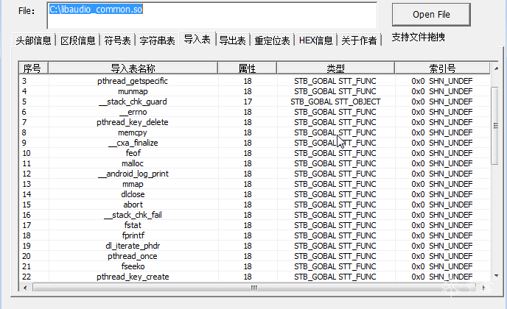Viewport: 507px width, 309px height.
Task: Open the 符号表 tab
Action: point(117,40)
